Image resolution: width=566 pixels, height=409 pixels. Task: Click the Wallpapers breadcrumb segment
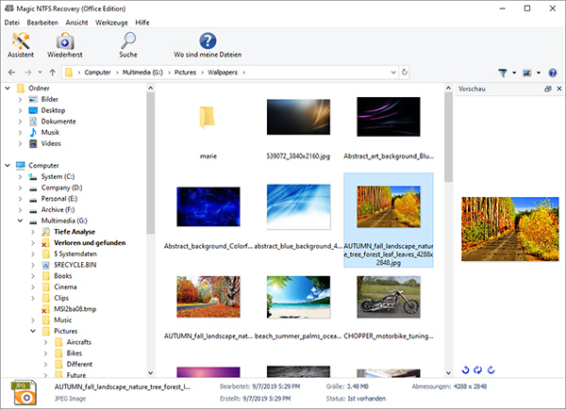click(223, 73)
